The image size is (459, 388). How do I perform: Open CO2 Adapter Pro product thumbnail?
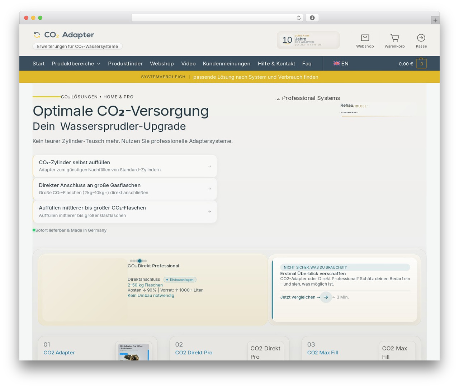[133, 352]
